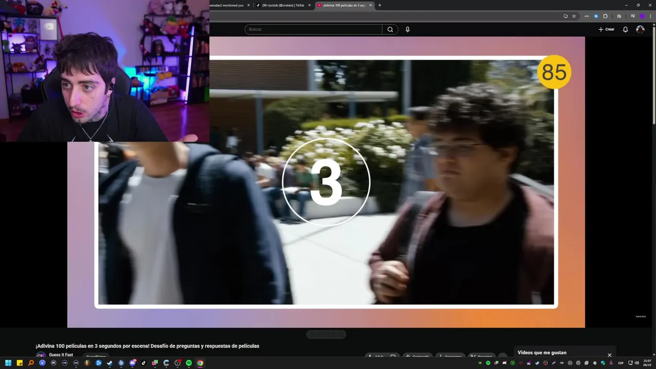Screen dimensions: 656x369
Task: Open the Chrome three-dot menu
Action: pyautogui.click(x=650, y=16)
